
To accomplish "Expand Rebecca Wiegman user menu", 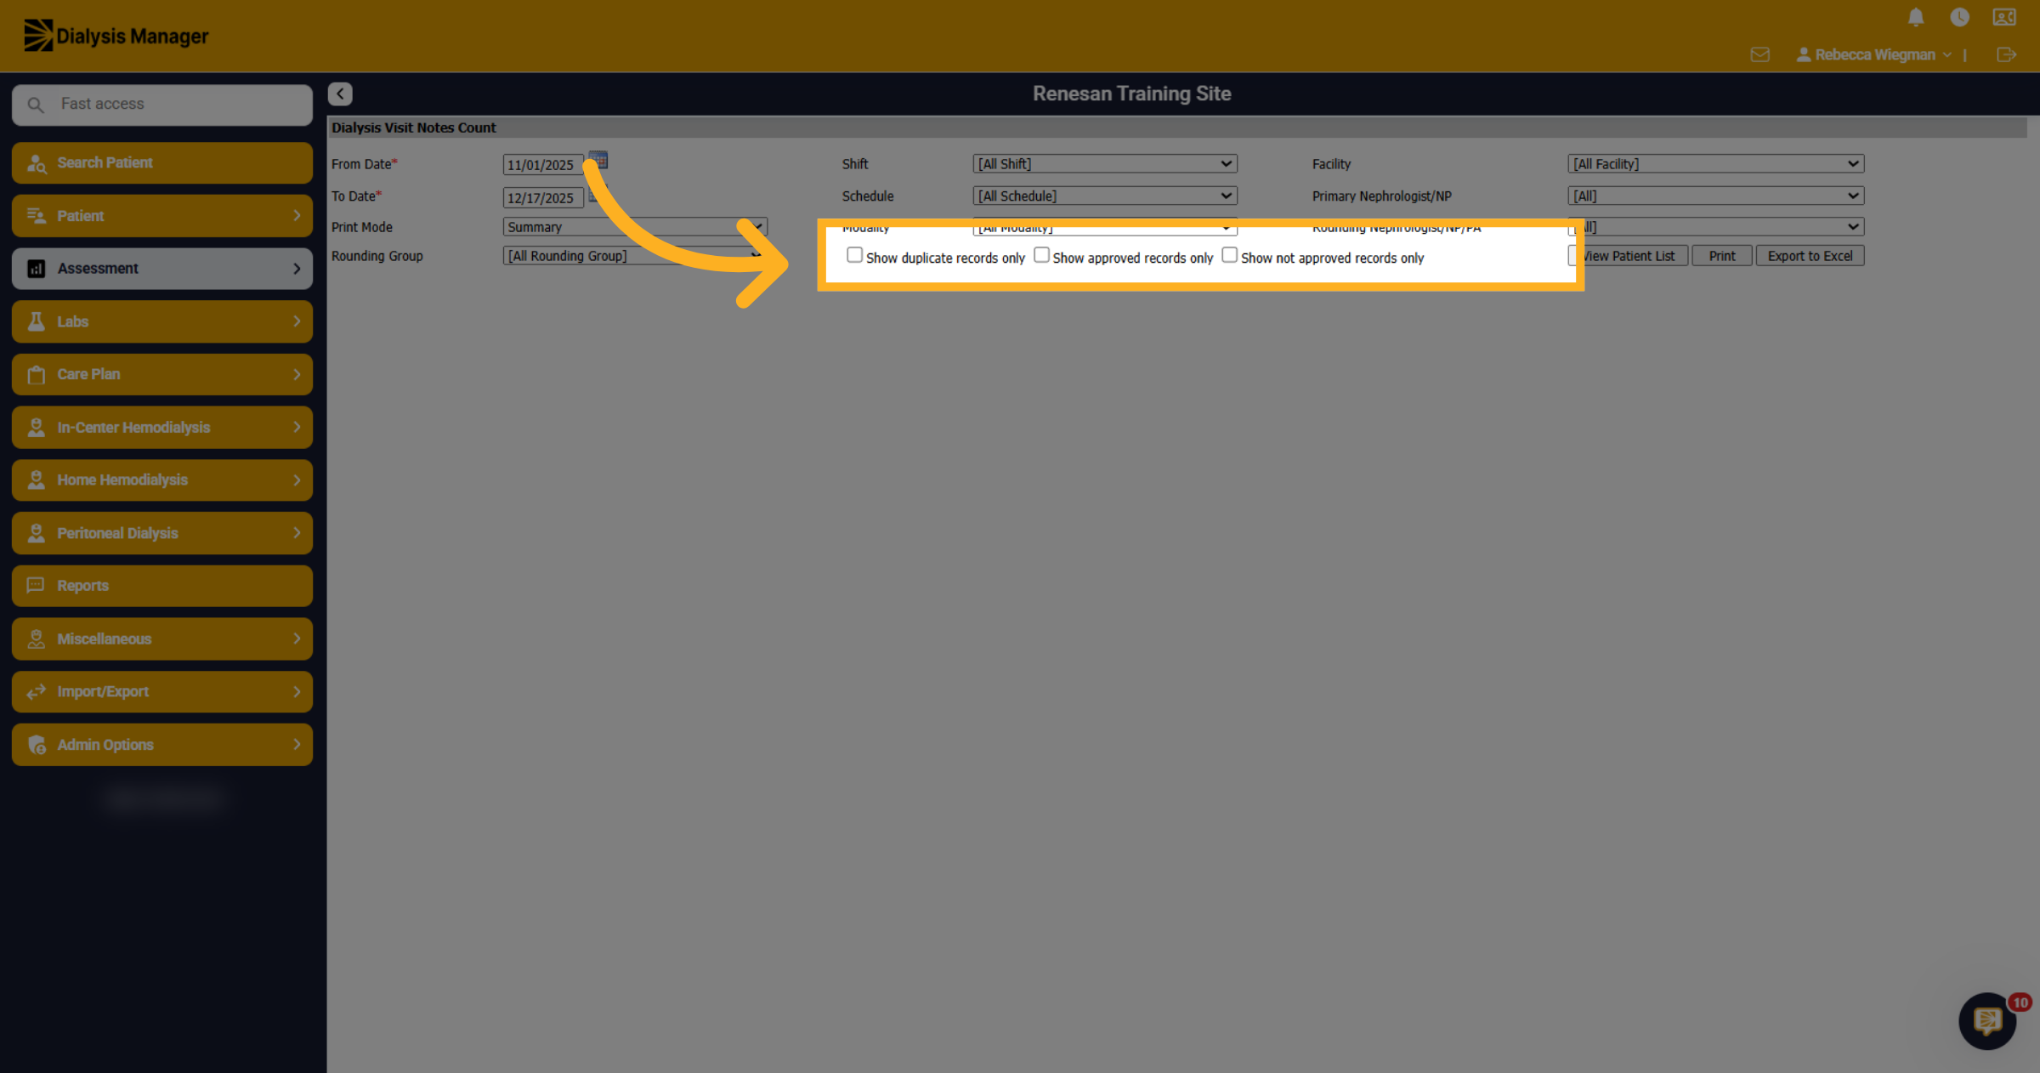I will 1873,54.
